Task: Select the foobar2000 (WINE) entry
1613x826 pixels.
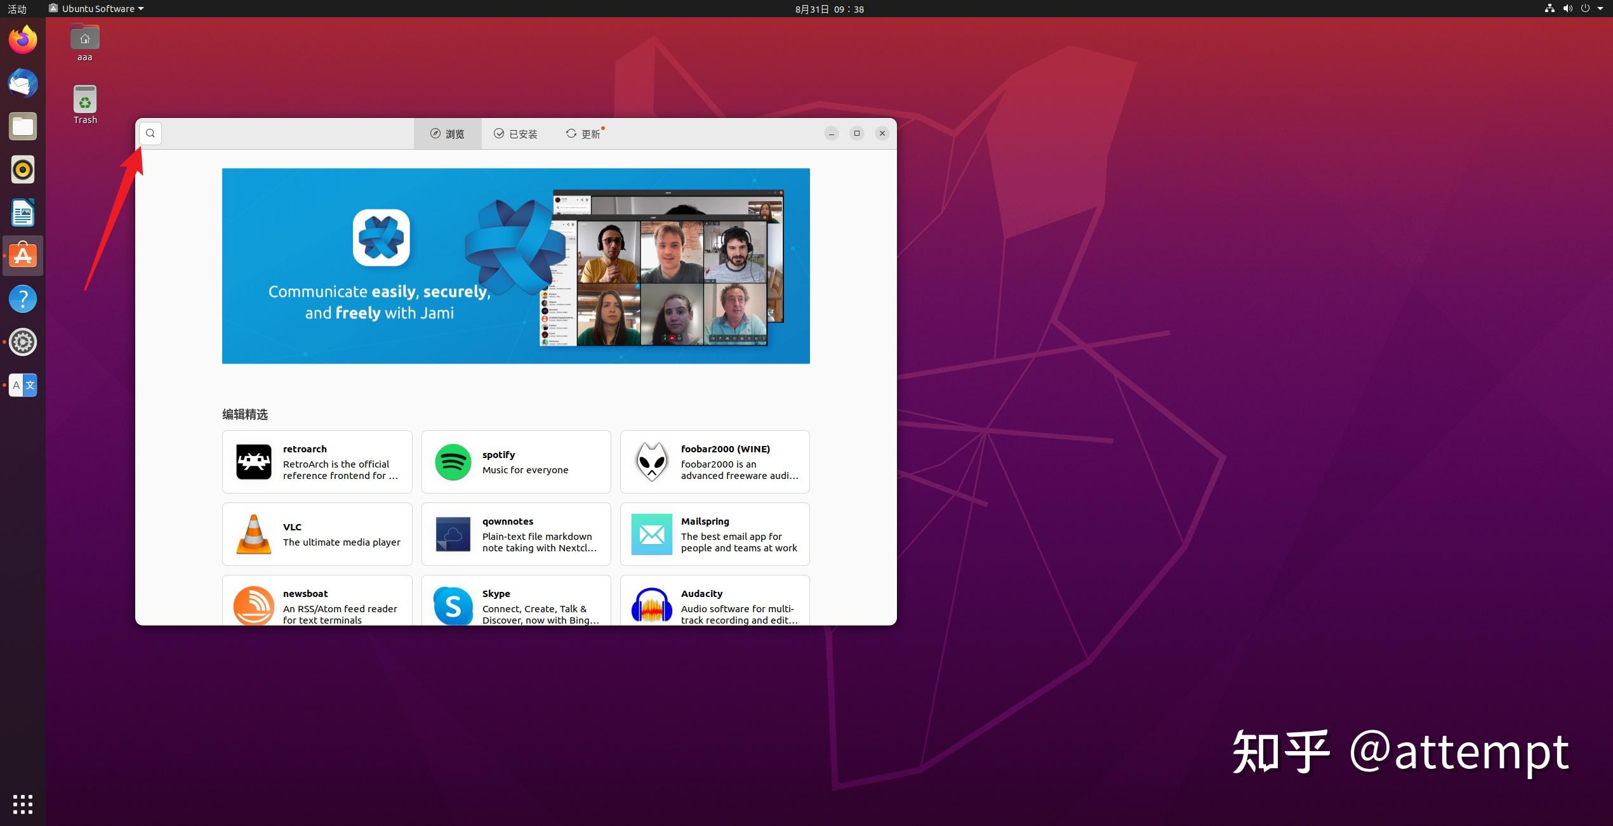Action: [x=715, y=461]
